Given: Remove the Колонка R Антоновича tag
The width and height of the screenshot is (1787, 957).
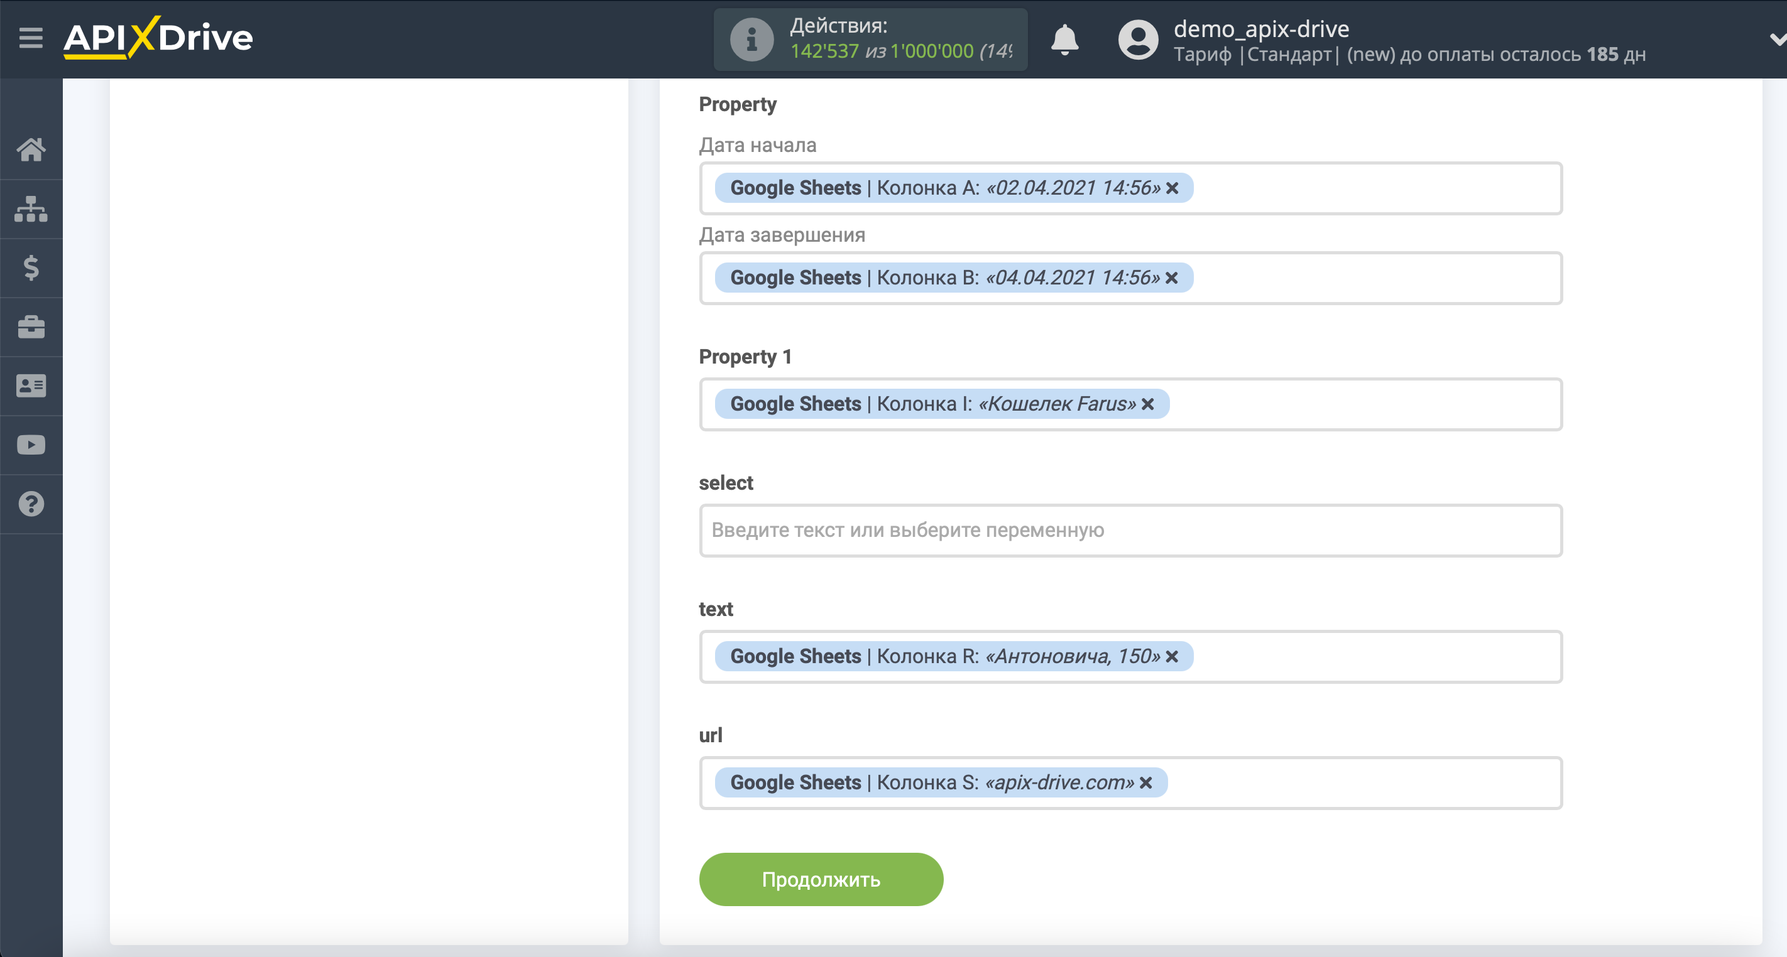Looking at the screenshot, I should click(x=1172, y=656).
